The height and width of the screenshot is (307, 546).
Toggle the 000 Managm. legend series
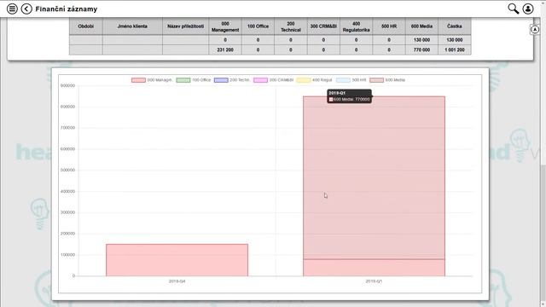152,80
